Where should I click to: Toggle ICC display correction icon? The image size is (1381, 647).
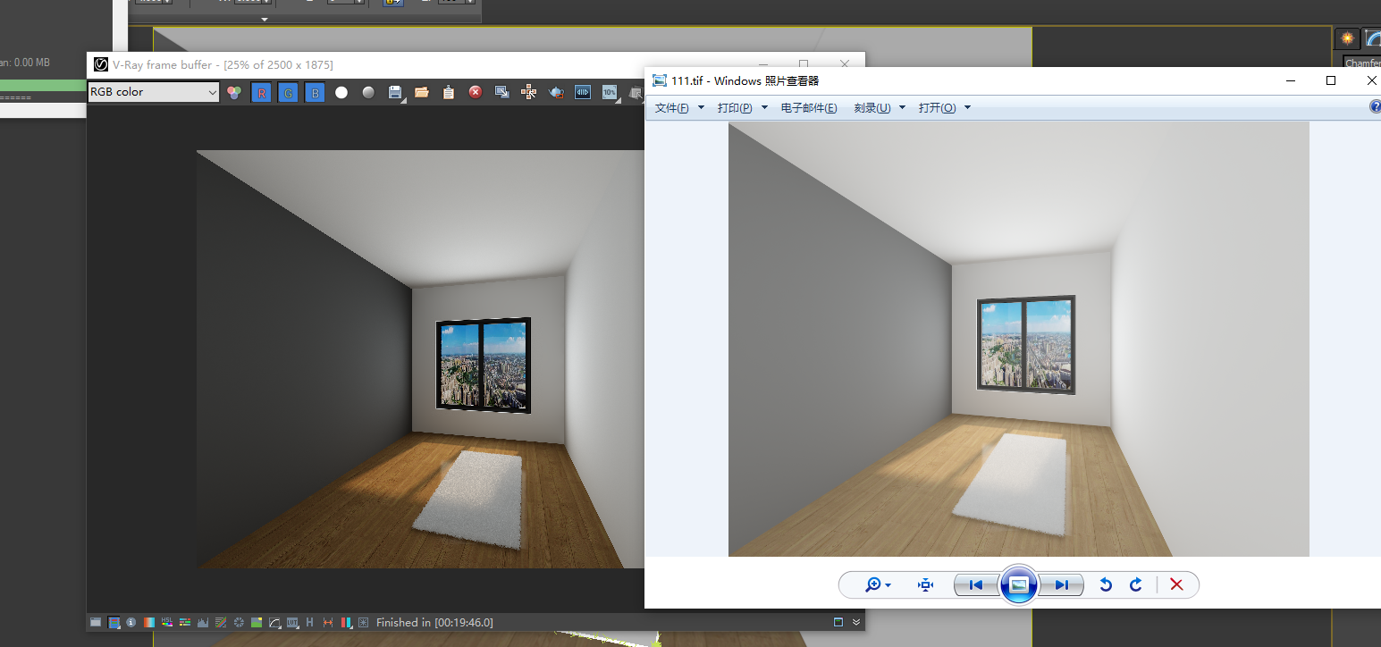[x=274, y=622]
